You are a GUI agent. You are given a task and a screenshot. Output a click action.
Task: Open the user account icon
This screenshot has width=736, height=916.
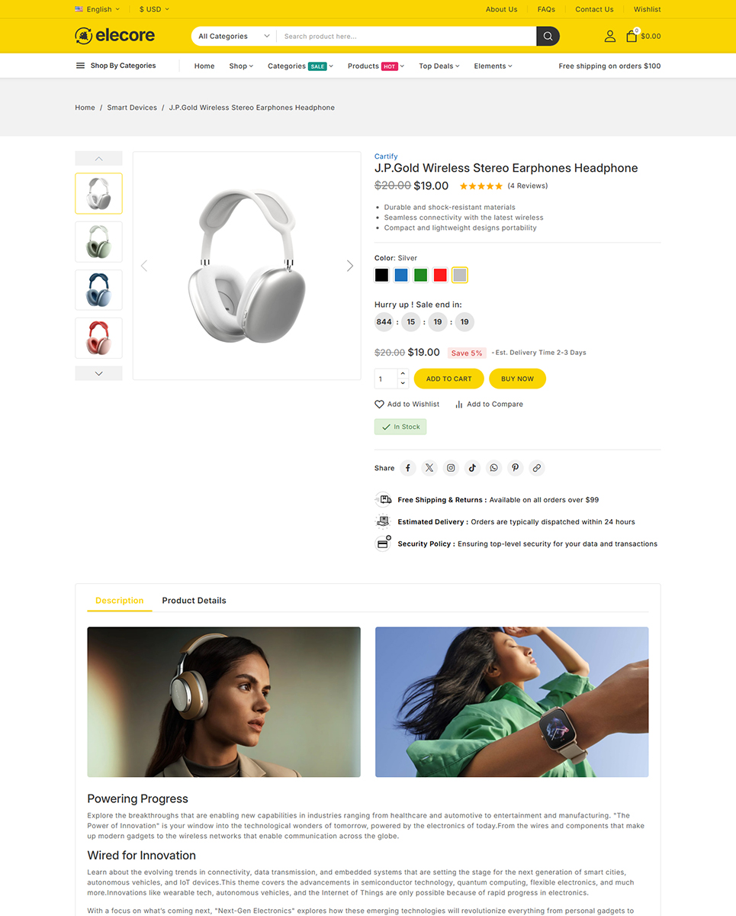point(610,36)
